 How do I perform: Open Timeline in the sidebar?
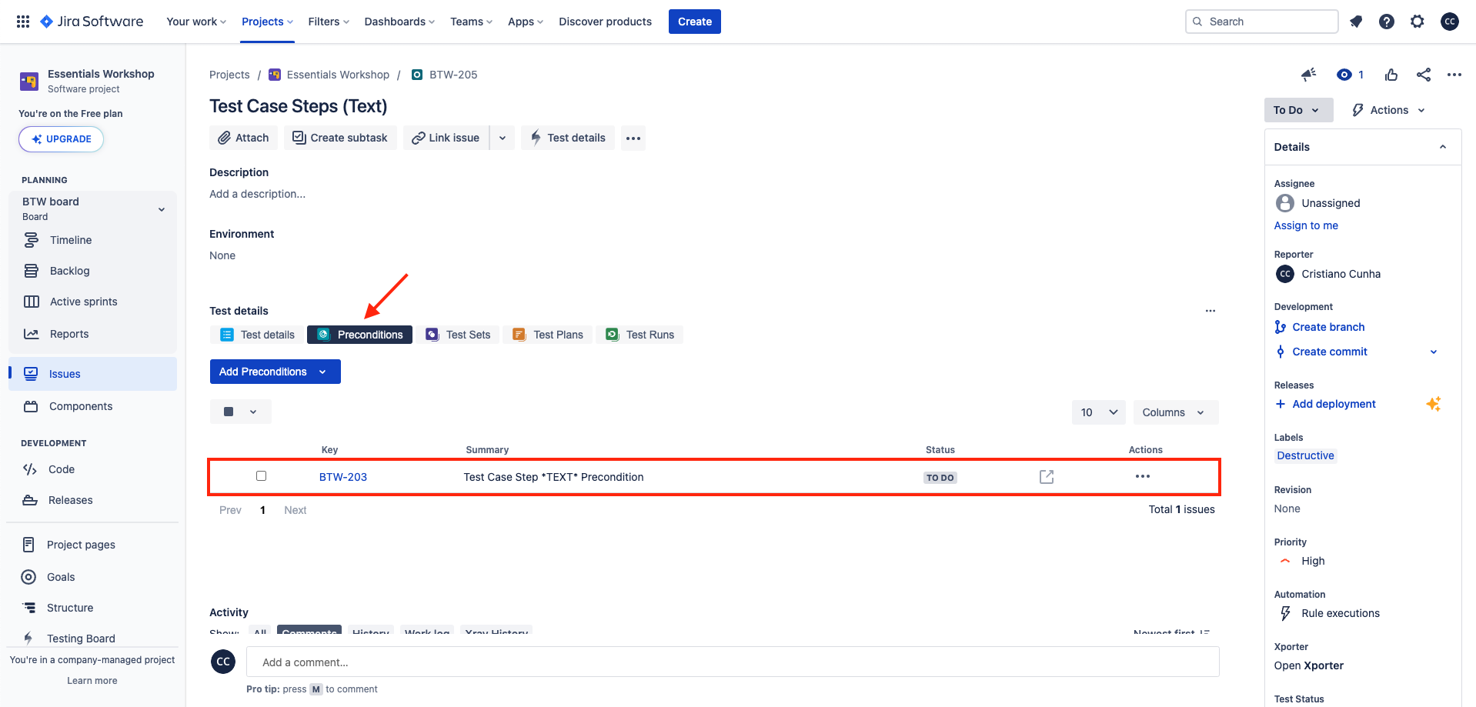[92, 240]
